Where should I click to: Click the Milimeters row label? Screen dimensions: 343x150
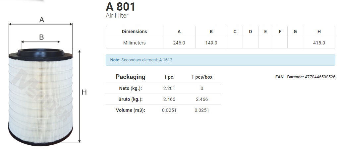tap(134, 43)
